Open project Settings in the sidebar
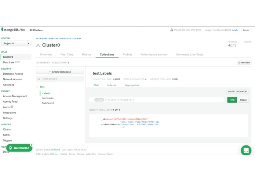Viewport: 255px width, 181px height. click(x=8, y=118)
